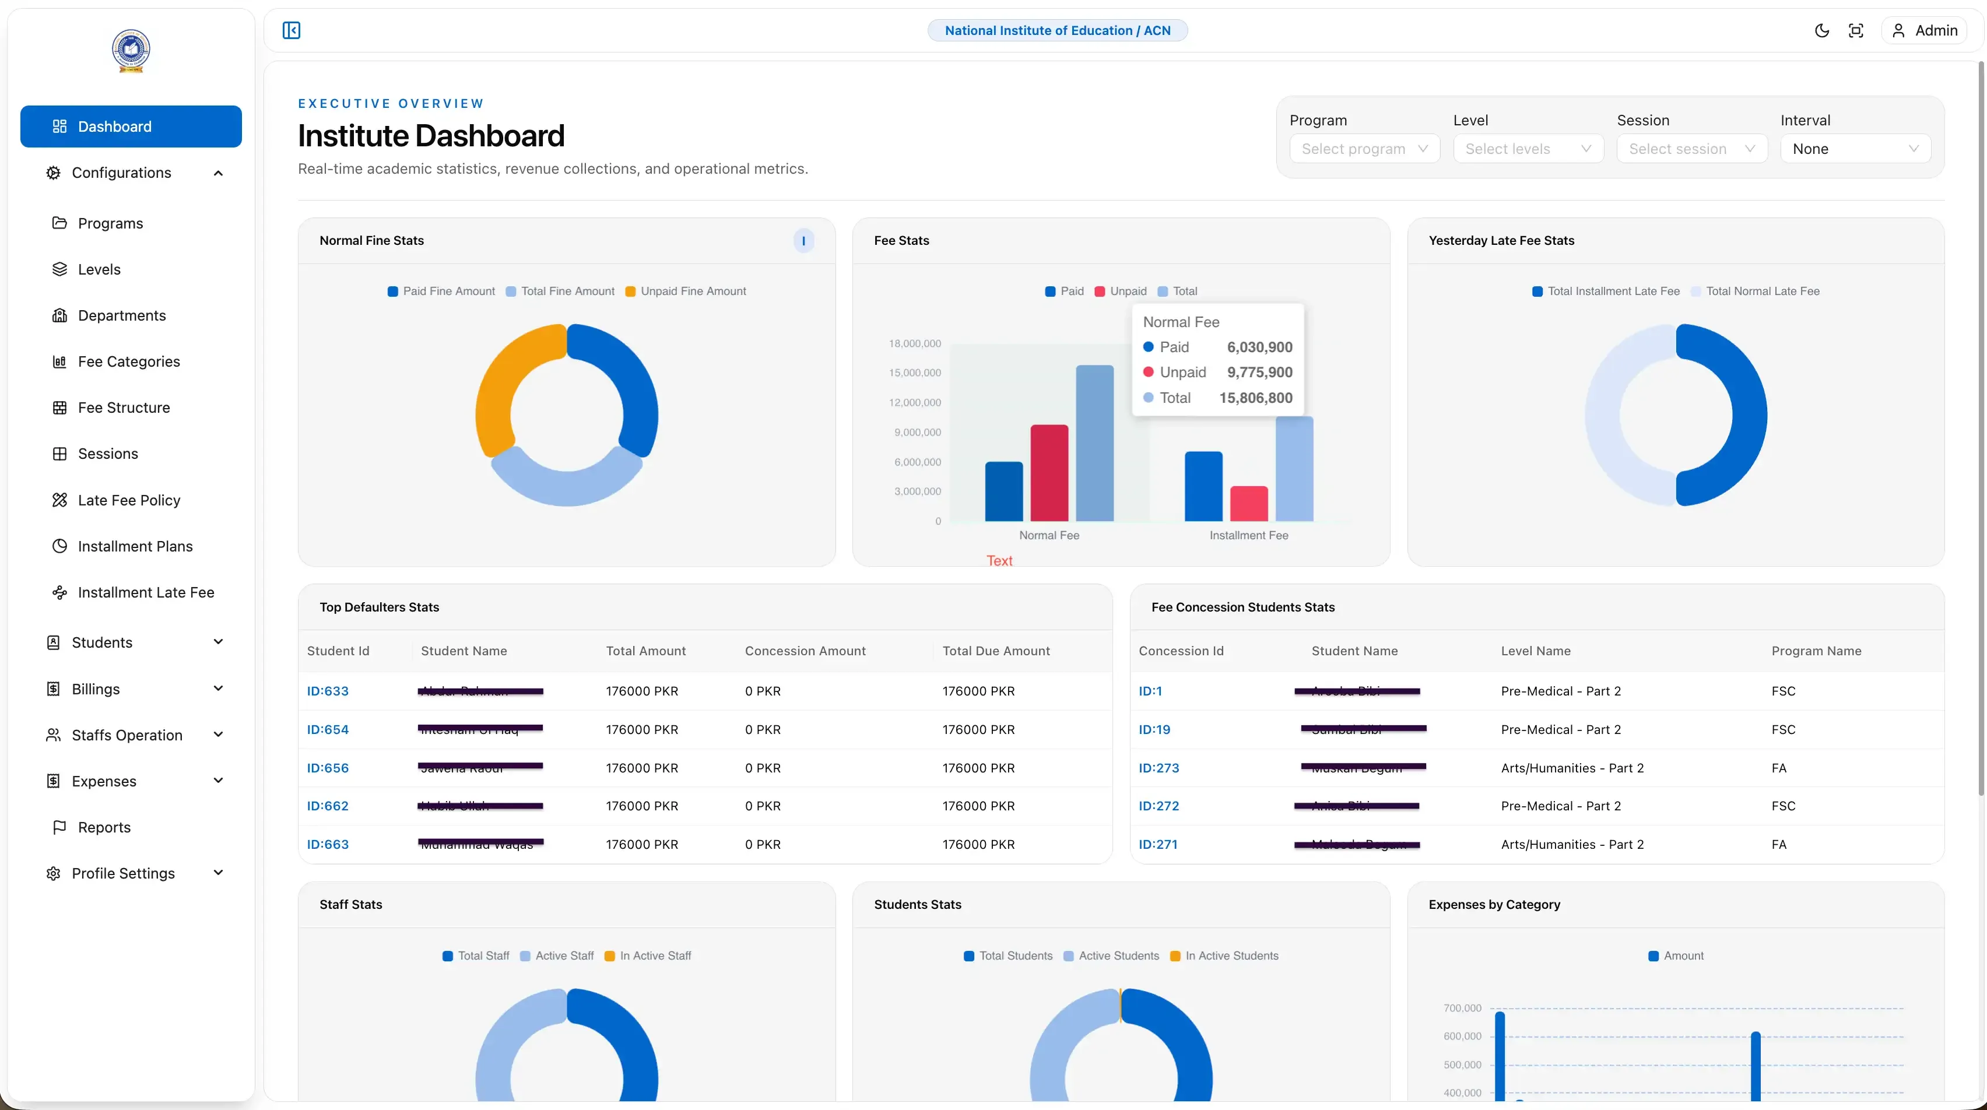Toggle Total Normal Late Fee legend
This screenshot has height=1110, width=1987.
(x=1755, y=291)
